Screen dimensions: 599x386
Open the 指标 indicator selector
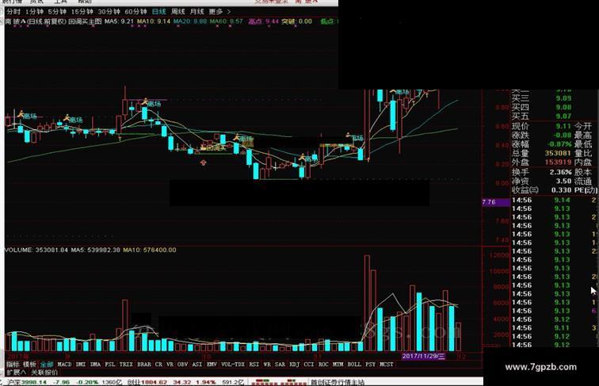pyautogui.click(x=13, y=365)
